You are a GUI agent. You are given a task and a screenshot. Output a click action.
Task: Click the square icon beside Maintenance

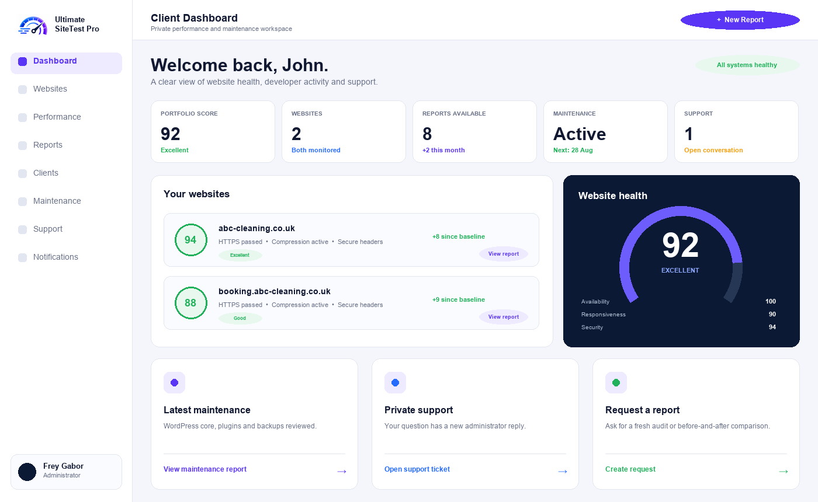pos(22,201)
